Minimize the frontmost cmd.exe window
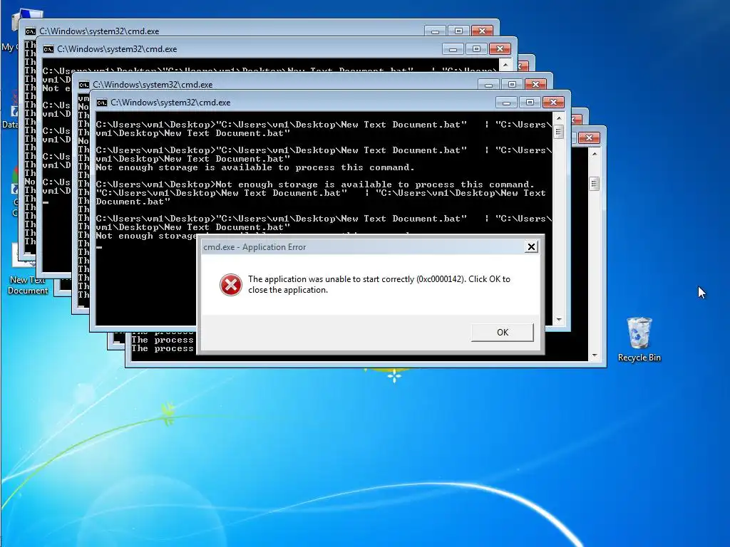The height and width of the screenshot is (547, 730). [506, 103]
